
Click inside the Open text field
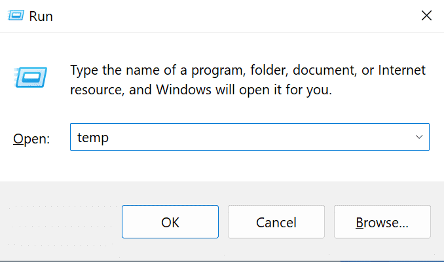click(249, 138)
